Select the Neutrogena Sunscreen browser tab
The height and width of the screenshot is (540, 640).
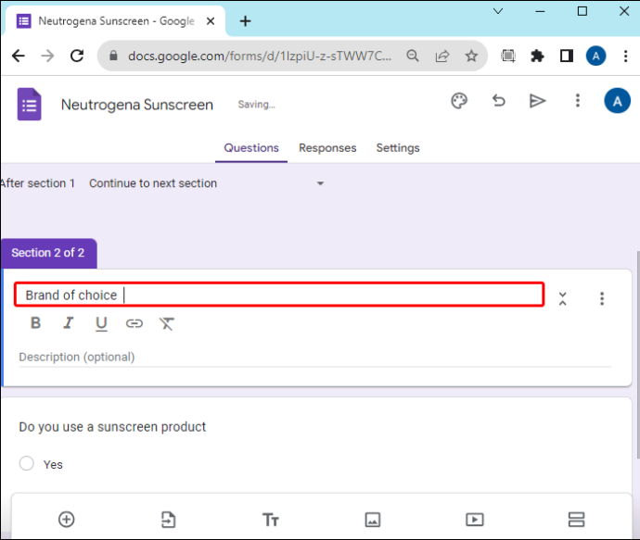coord(116,21)
